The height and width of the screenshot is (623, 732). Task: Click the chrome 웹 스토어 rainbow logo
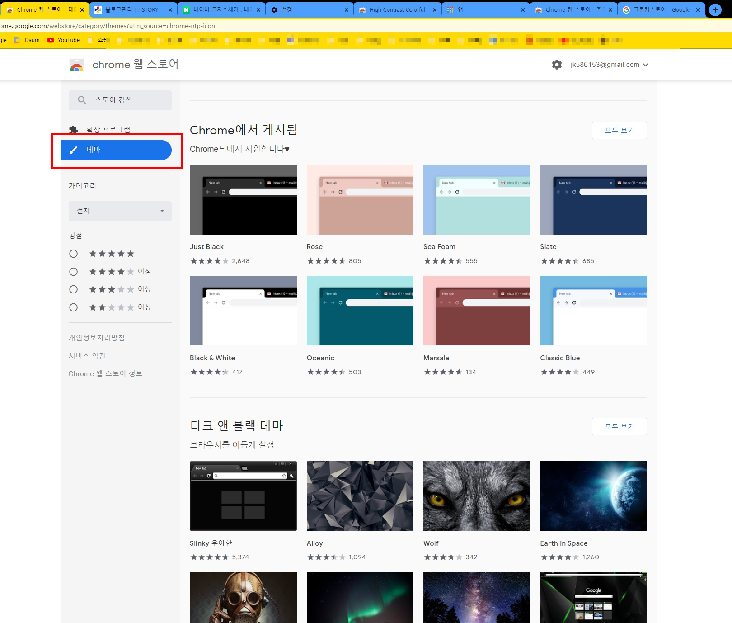pyautogui.click(x=77, y=65)
